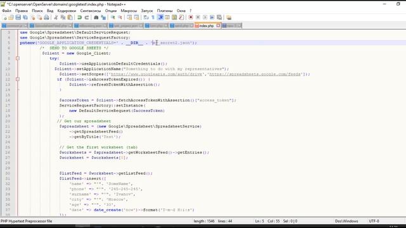
Task: Toggle synchronized vertical scrolling
Action: click(x=129, y=18)
